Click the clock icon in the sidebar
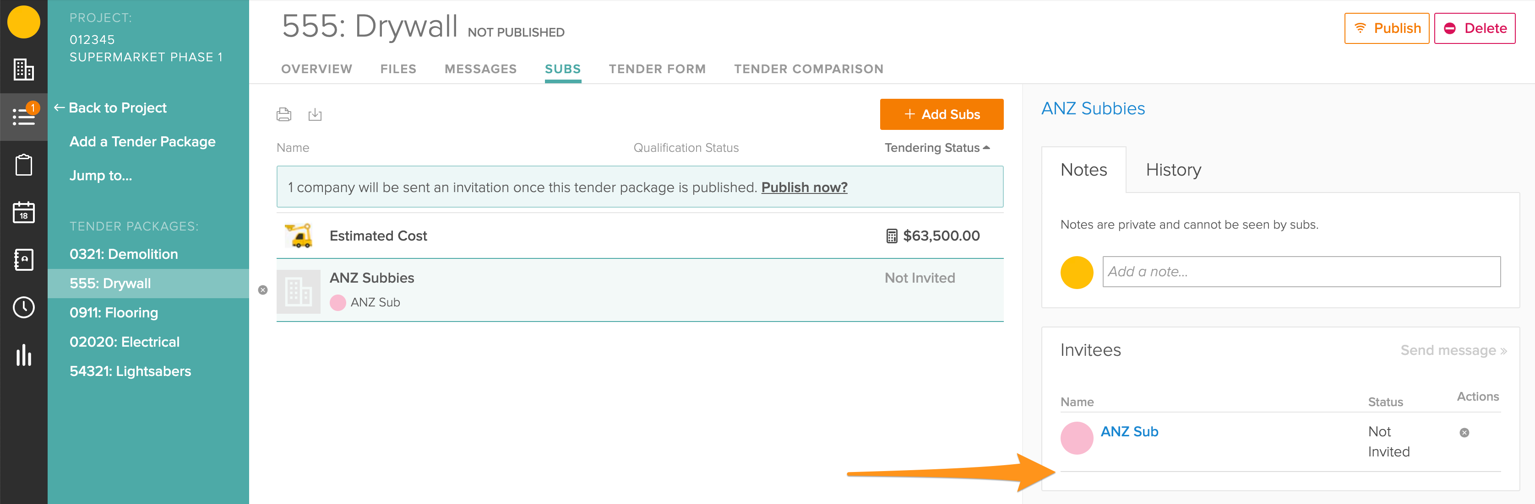 pos(23,308)
